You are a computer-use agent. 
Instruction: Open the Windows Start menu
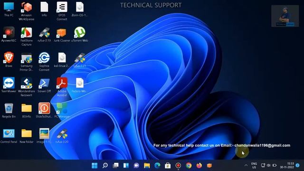[x=95, y=165]
